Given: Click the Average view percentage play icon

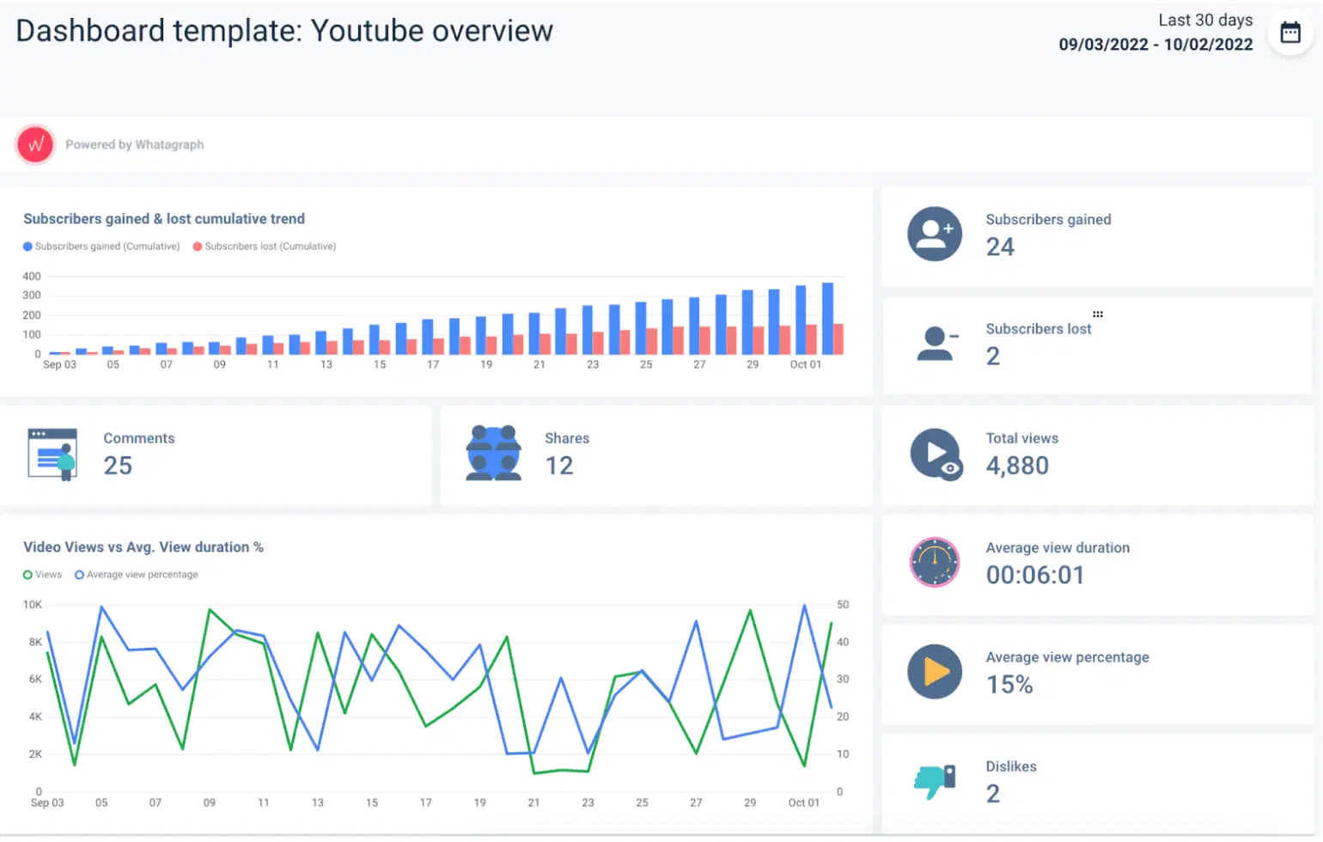Looking at the screenshot, I should [x=935, y=672].
